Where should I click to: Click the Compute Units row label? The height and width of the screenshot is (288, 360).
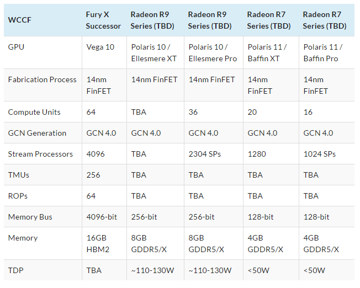[34, 113]
